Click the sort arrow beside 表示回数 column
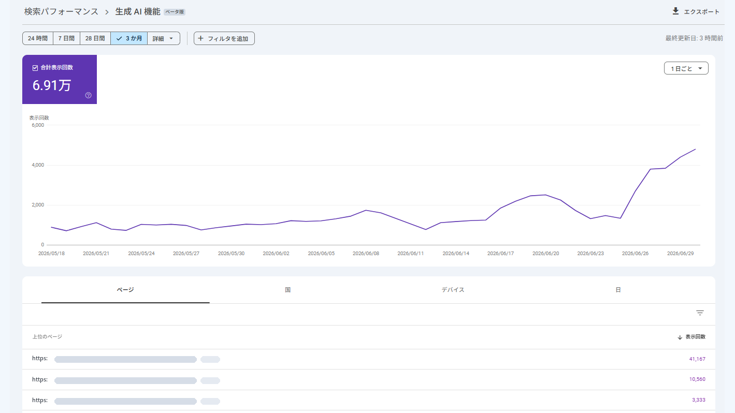 click(680, 337)
